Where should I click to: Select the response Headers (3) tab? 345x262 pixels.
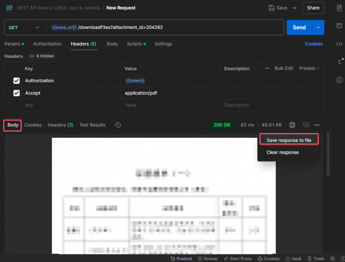[60, 125]
